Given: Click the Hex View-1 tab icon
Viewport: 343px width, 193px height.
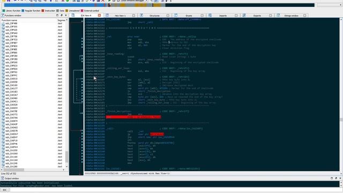Looking at the screenshot, I should [x=107, y=16].
